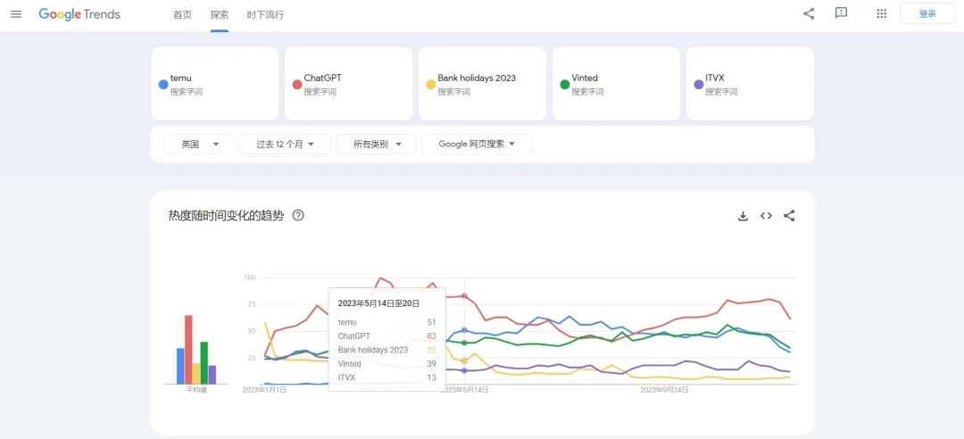Image resolution: width=964 pixels, height=439 pixels.
Task: Click the blue temu color dot
Action: point(163,84)
